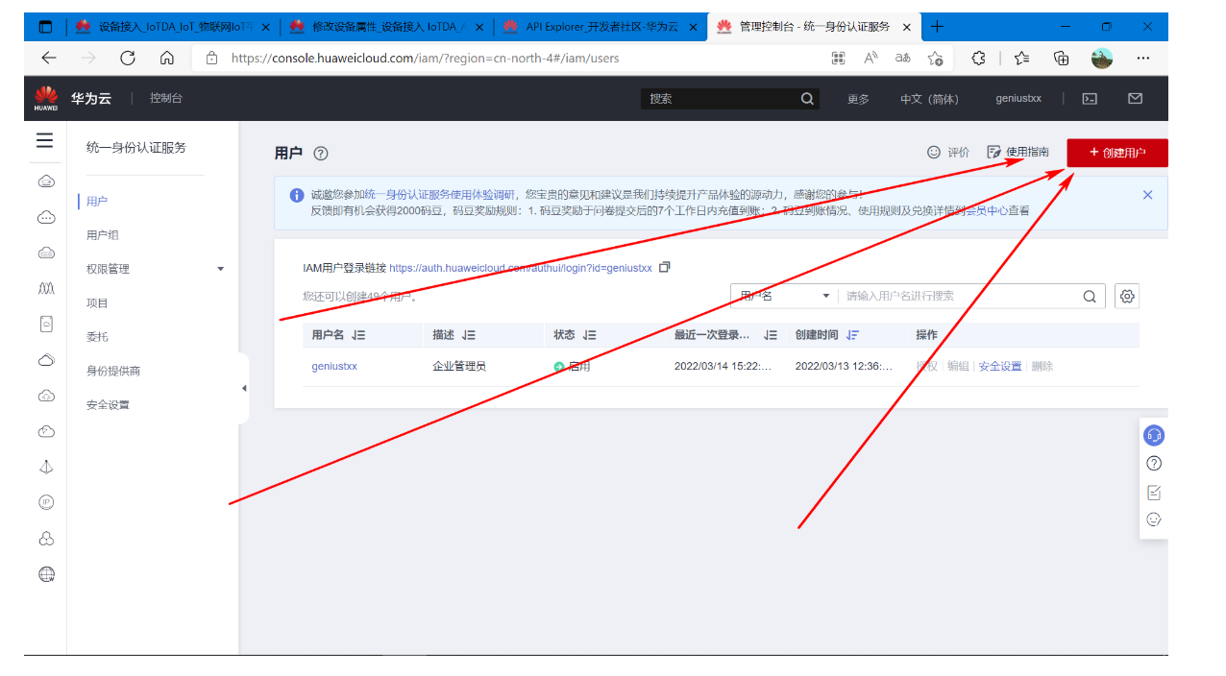Select 项目 in the side menu
1226x676 pixels.
pos(97,303)
